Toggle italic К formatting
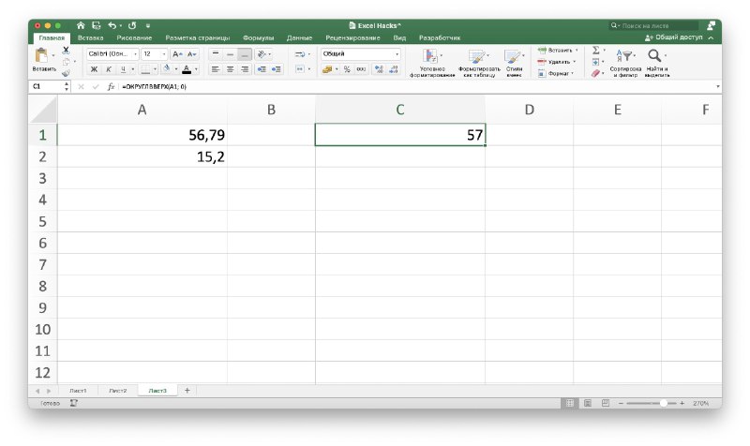The image size is (750, 446). [x=109, y=69]
